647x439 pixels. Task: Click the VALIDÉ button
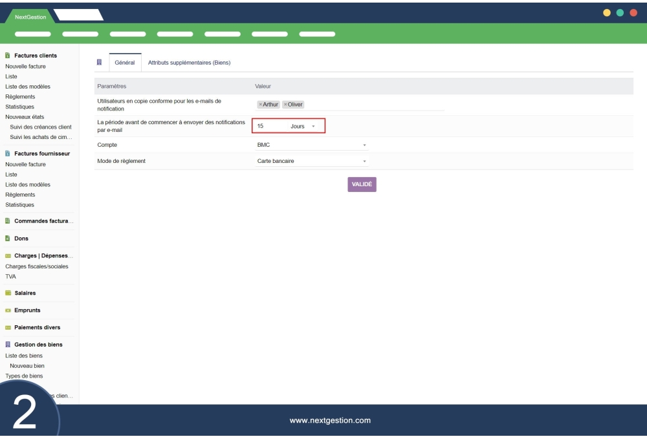tap(362, 184)
